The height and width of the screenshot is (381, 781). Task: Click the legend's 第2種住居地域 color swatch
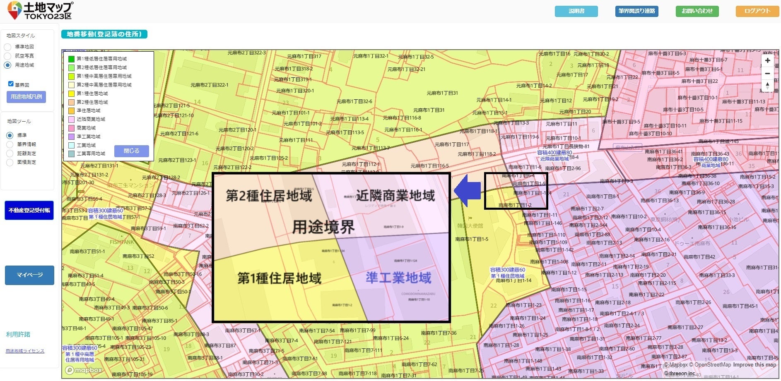[x=71, y=102]
